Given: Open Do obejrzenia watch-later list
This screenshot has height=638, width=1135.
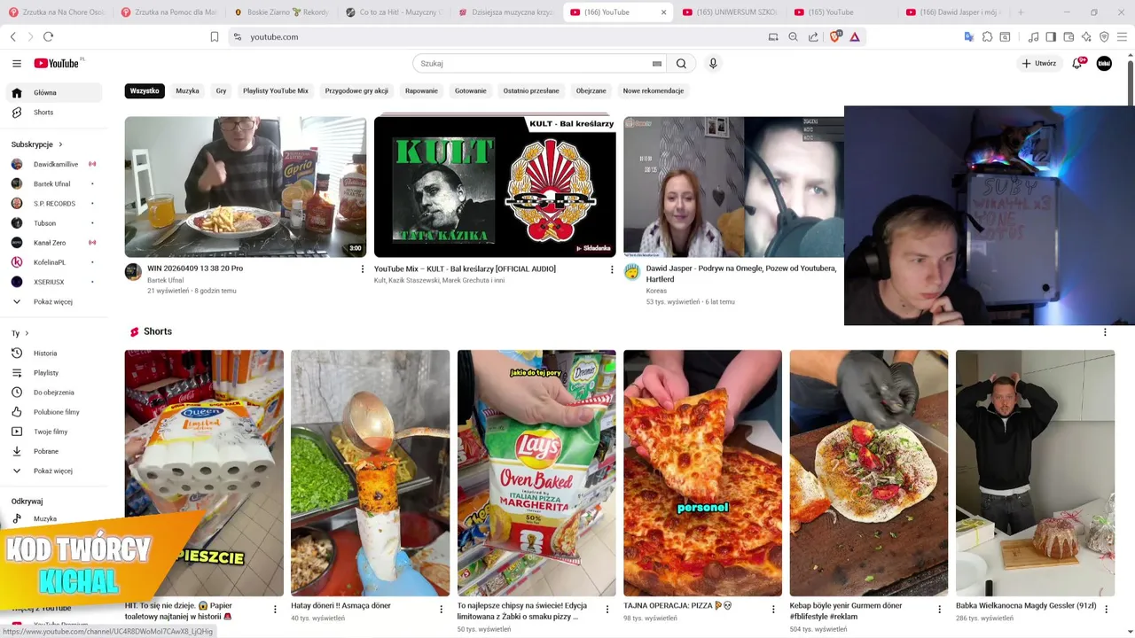Looking at the screenshot, I should click(54, 393).
